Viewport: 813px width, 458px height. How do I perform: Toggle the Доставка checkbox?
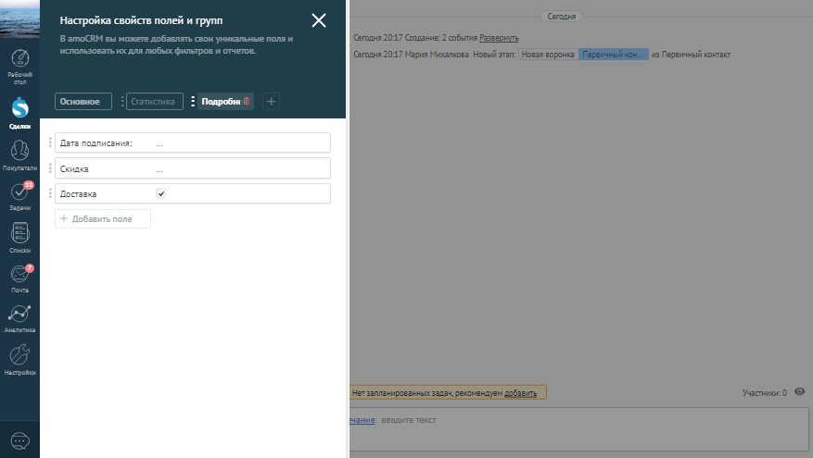point(160,194)
